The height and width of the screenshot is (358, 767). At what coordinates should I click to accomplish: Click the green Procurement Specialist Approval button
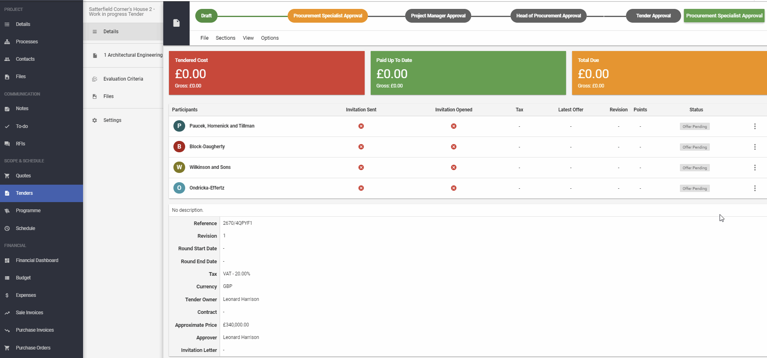pyautogui.click(x=724, y=16)
